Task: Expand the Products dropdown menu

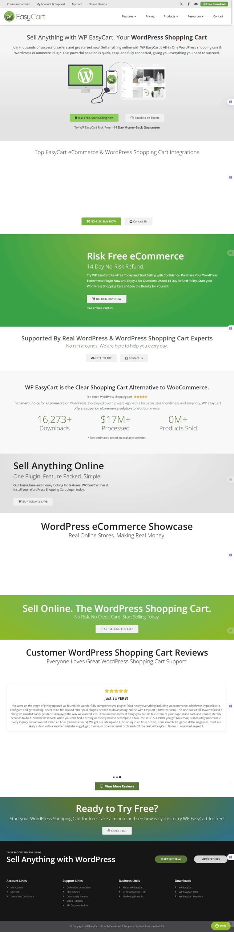Action: [171, 16]
